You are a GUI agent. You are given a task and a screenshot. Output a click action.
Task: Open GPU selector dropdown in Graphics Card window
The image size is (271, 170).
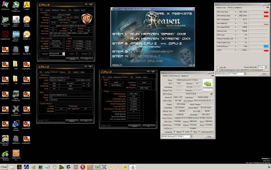click(x=191, y=137)
